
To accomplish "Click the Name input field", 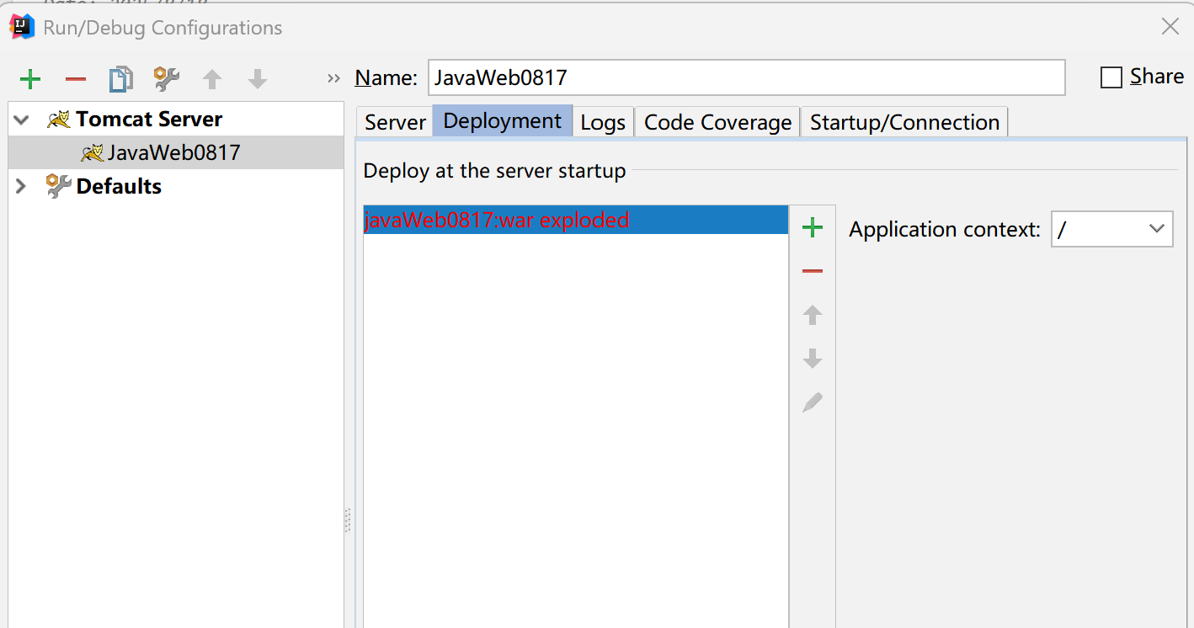I will pos(747,77).
